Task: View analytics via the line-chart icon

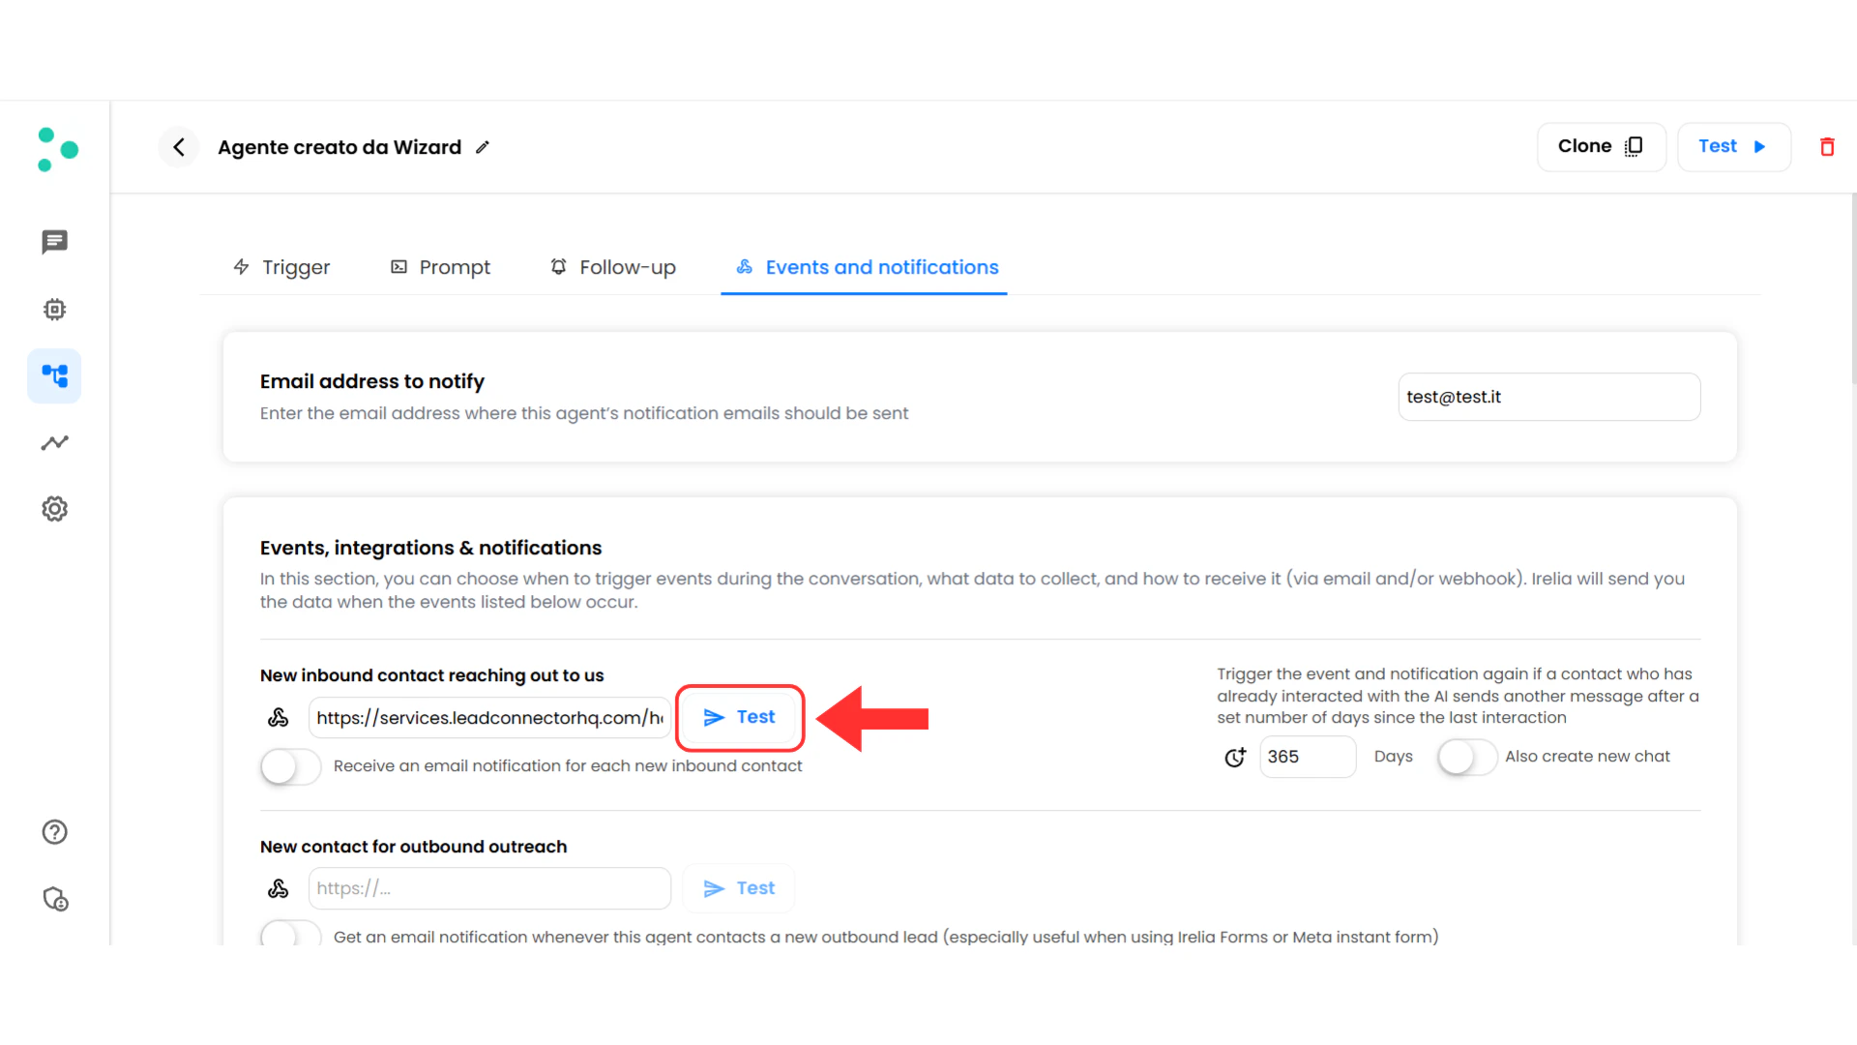Action: click(x=54, y=442)
